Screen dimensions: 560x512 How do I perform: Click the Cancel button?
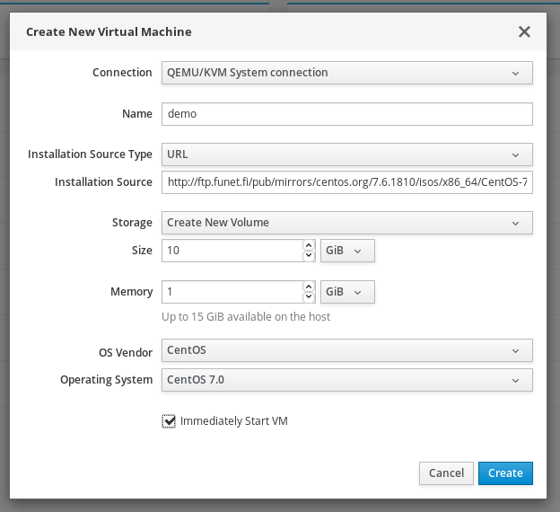pyautogui.click(x=446, y=472)
